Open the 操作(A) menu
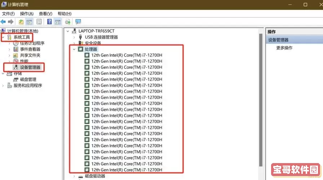Screen dimensions: 323x180 pyautogui.click(x=27, y=14)
